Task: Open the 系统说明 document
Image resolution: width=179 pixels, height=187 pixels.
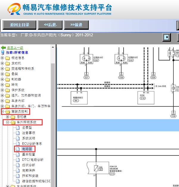Action: (x=29, y=138)
